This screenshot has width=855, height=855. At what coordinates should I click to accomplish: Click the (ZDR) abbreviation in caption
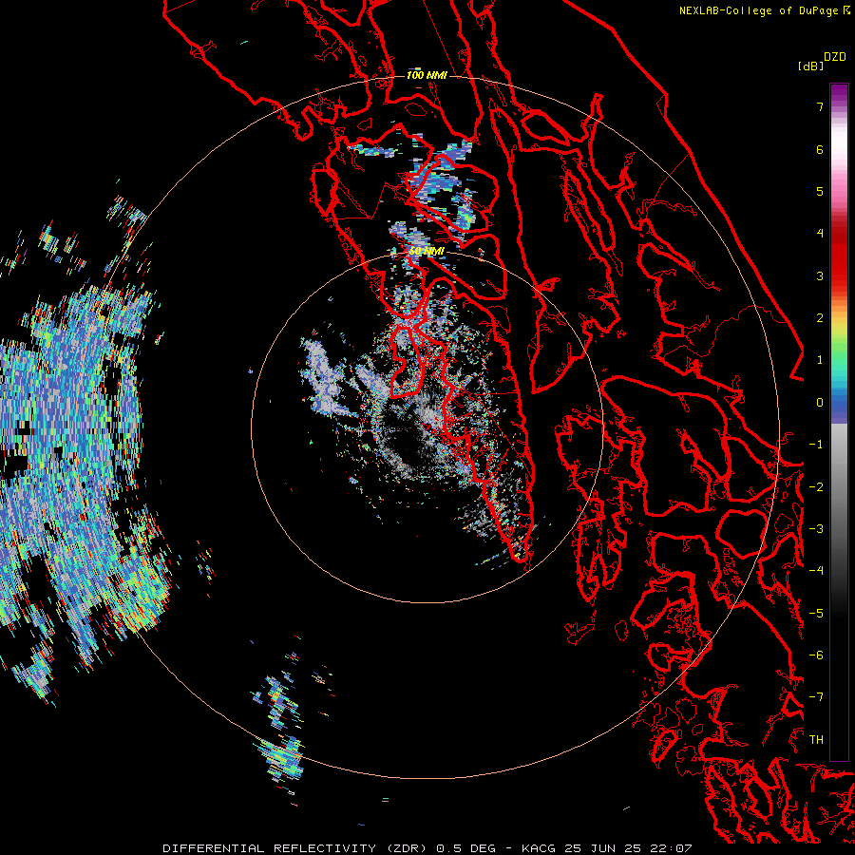pyautogui.click(x=408, y=848)
